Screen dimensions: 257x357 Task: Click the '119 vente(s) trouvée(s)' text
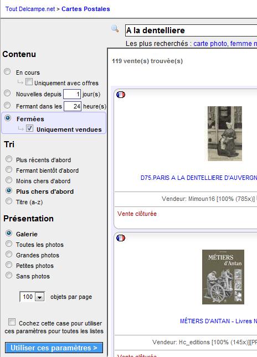(x=147, y=61)
